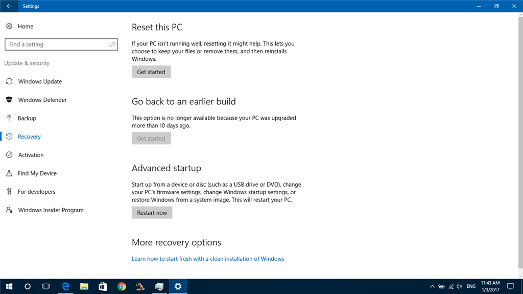Click the Advanced startup heading
Screen dimensions: 523x294
[x=167, y=168]
